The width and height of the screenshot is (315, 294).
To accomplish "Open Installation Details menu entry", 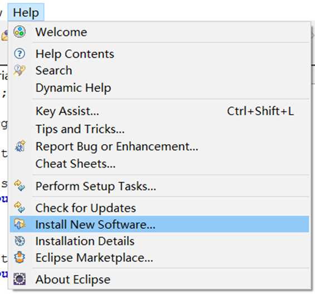I will click(160, 241).
